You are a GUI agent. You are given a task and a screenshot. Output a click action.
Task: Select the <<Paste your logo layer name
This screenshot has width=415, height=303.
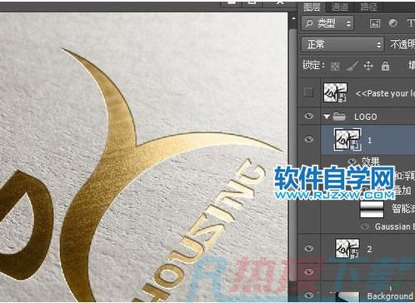click(x=385, y=93)
